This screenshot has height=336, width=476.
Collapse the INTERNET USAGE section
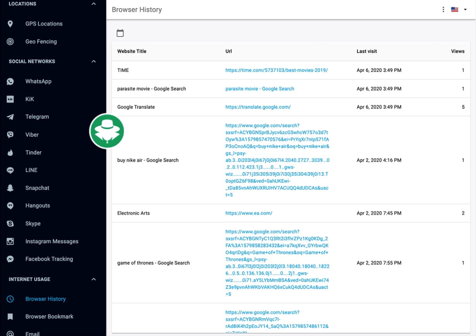[93, 279]
